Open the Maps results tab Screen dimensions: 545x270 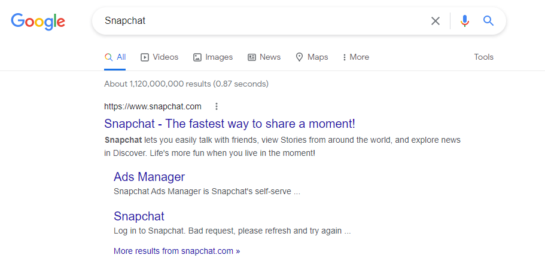[318, 57]
